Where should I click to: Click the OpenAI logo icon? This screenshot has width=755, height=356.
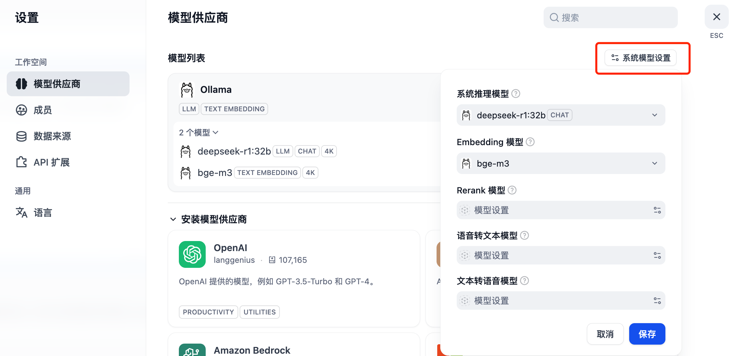pyautogui.click(x=192, y=254)
